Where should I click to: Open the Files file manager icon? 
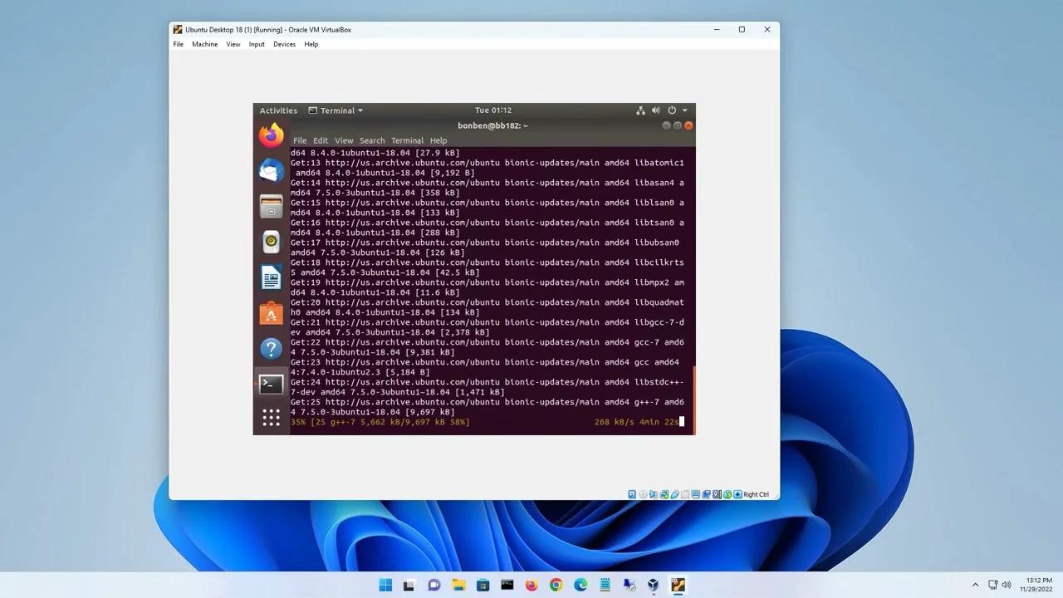pos(271,206)
